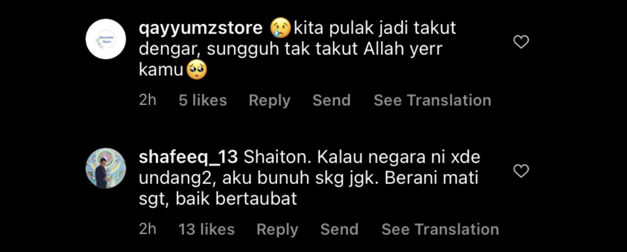View who gave 13 likes
This screenshot has width=627, height=252.
[207, 229]
